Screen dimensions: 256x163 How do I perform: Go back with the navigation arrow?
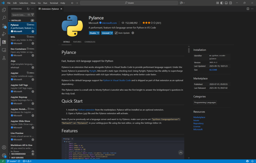pyautogui.click(x=72, y=3)
